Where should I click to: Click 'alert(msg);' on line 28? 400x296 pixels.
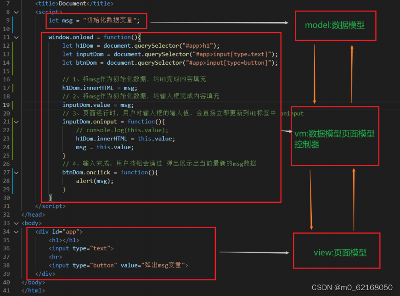tap(95, 181)
